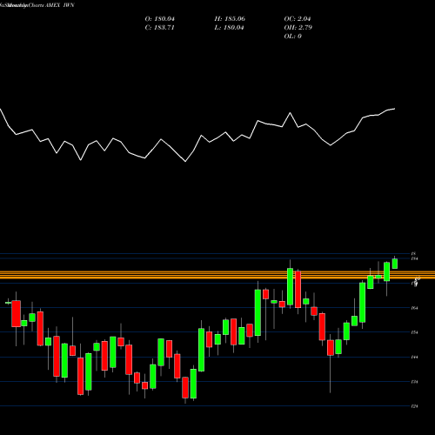
Task: Click the high price value H: 185.06
Action: pos(230,19)
